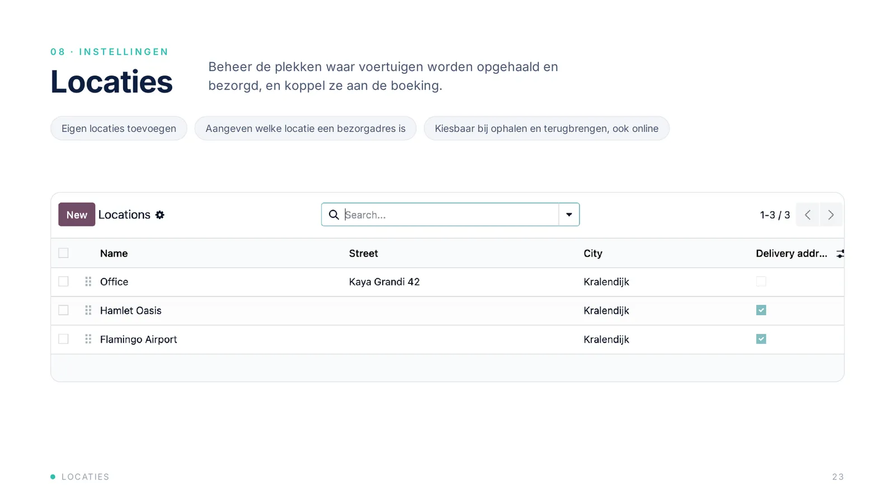This screenshot has width=895, height=503.
Task: Focus the Search input field
Action: click(450, 215)
